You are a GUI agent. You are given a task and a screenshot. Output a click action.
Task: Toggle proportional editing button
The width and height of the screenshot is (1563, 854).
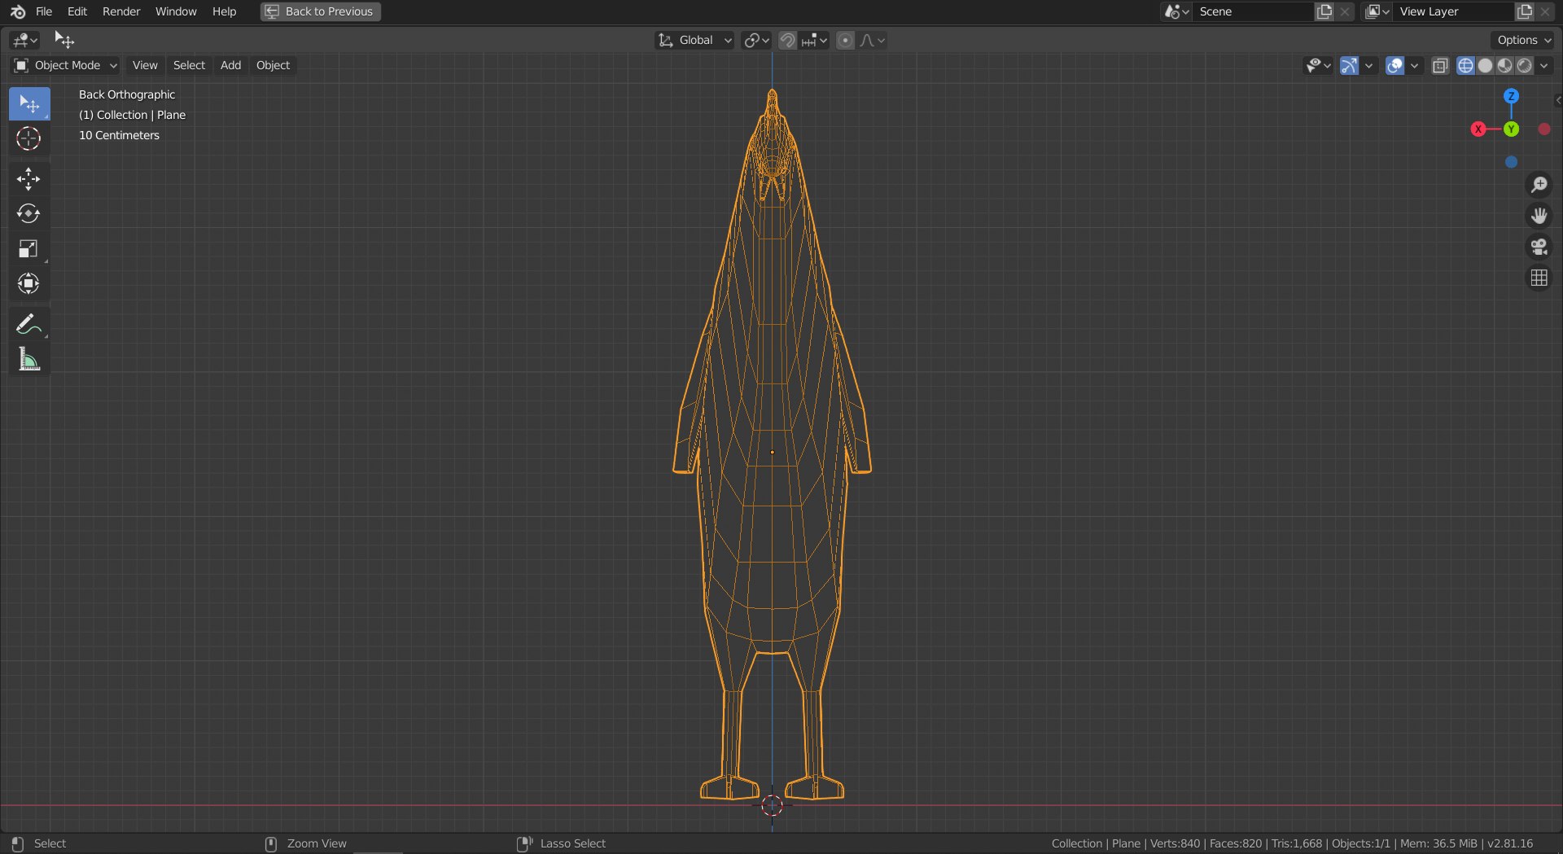(x=846, y=40)
